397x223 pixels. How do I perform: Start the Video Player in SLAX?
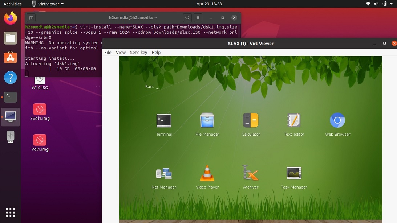pos(207,174)
